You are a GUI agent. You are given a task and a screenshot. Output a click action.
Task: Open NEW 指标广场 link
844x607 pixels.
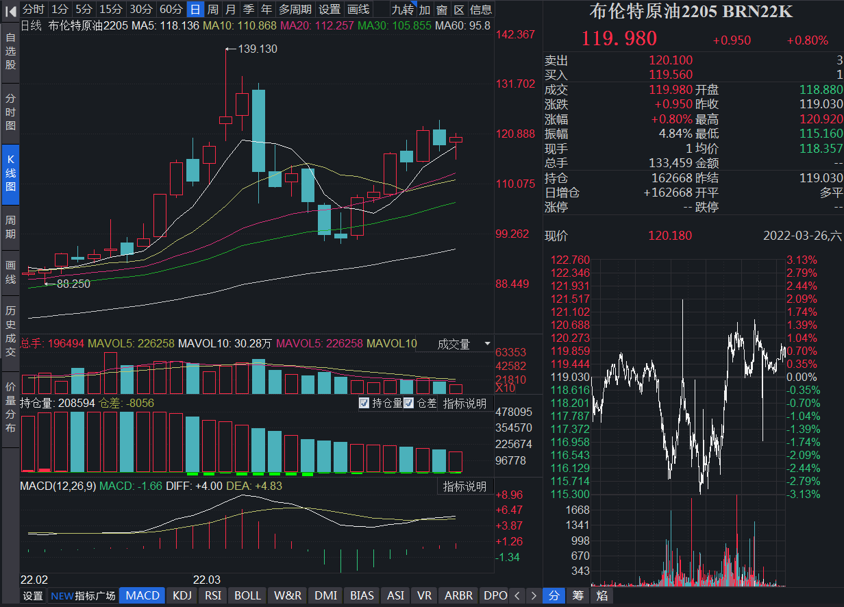click(x=82, y=595)
